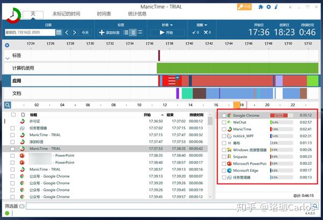Check the Windows 资源管理器 box in summary
The height and width of the screenshot is (220, 323).
(x=224, y=150)
